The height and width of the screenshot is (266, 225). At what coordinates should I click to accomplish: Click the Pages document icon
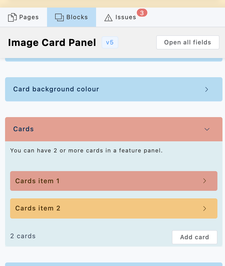pyautogui.click(x=12, y=18)
